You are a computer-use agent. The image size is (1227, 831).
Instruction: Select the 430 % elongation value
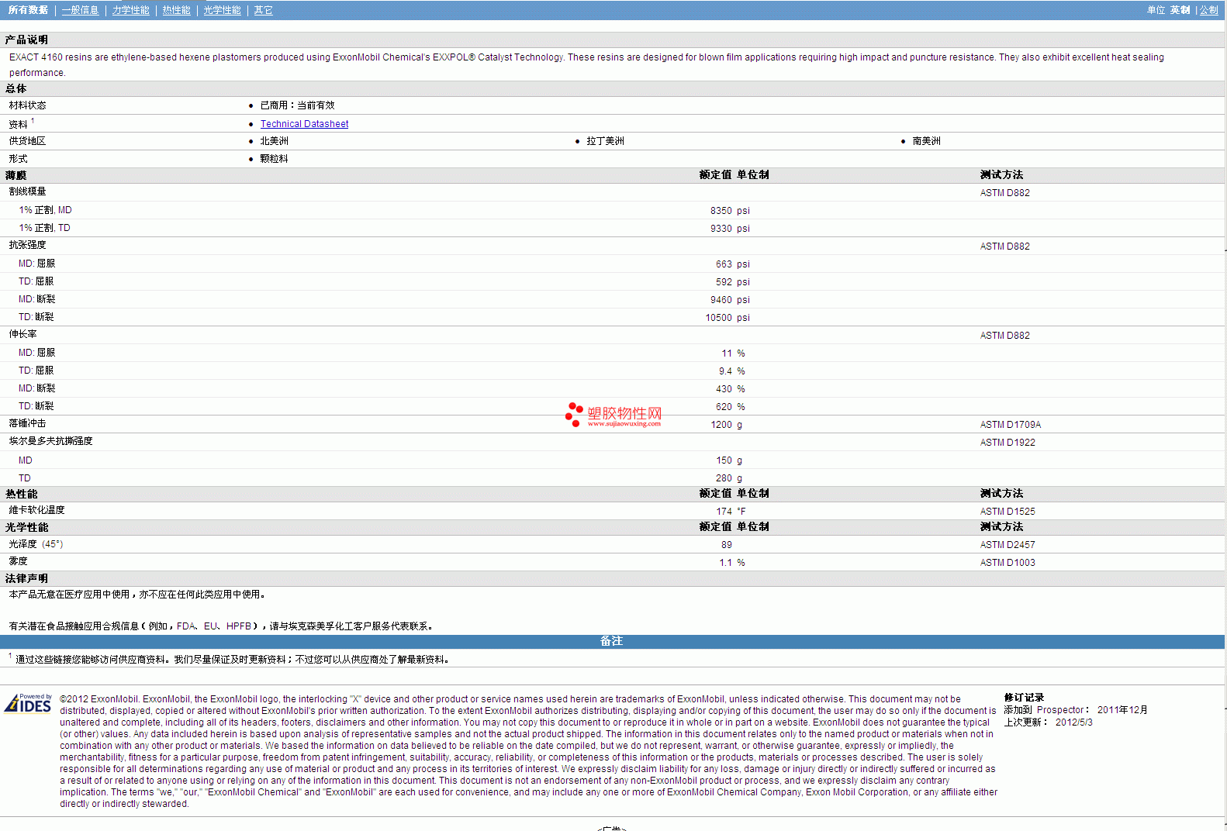tap(731, 389)
